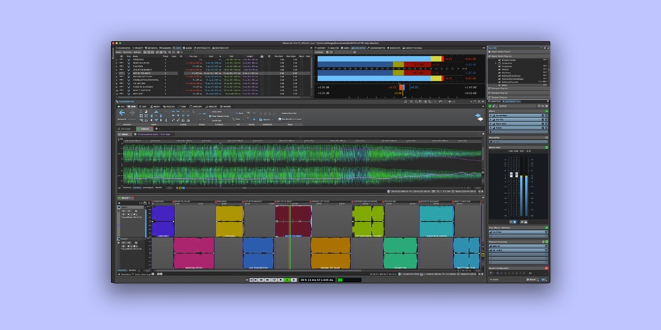The image size is (661, 330).
Task: Open the Process ribbon tab
Action: pos(170,106)
